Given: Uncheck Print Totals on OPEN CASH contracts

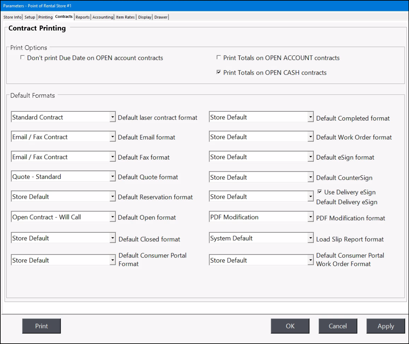Looking at the screenshot, I should click(x=219, y=72).
